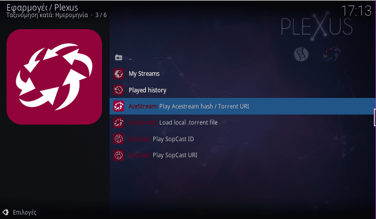The width and height of the screenshot is (376, 219).
Task: Click the Played history clock icon
Action: pos(119,90)
